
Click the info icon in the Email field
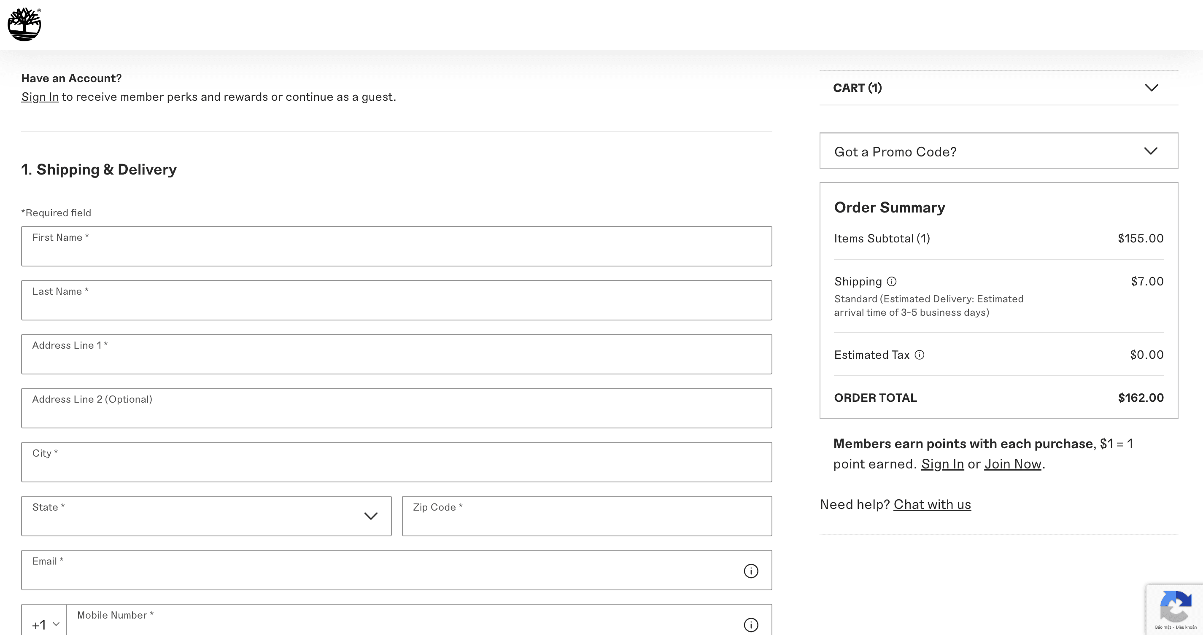point(751,571)
